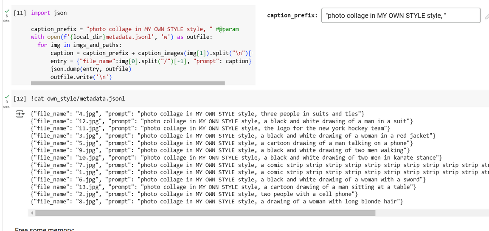The height and width of the screenshot is (231, 489).
Task: Click the caption_prefix form label
Action: [x=292, y=15]
